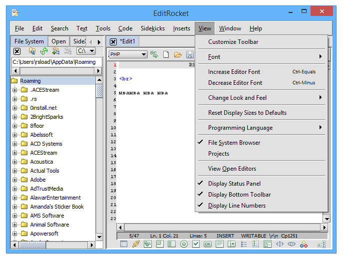The height and width of the screenshot is (264, 348).
Task: Open the Inserts menu
Action: point(182,28)
